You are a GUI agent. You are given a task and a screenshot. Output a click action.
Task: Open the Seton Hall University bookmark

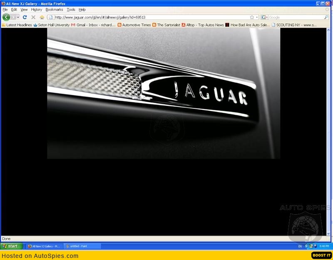[x=52, y=25]
